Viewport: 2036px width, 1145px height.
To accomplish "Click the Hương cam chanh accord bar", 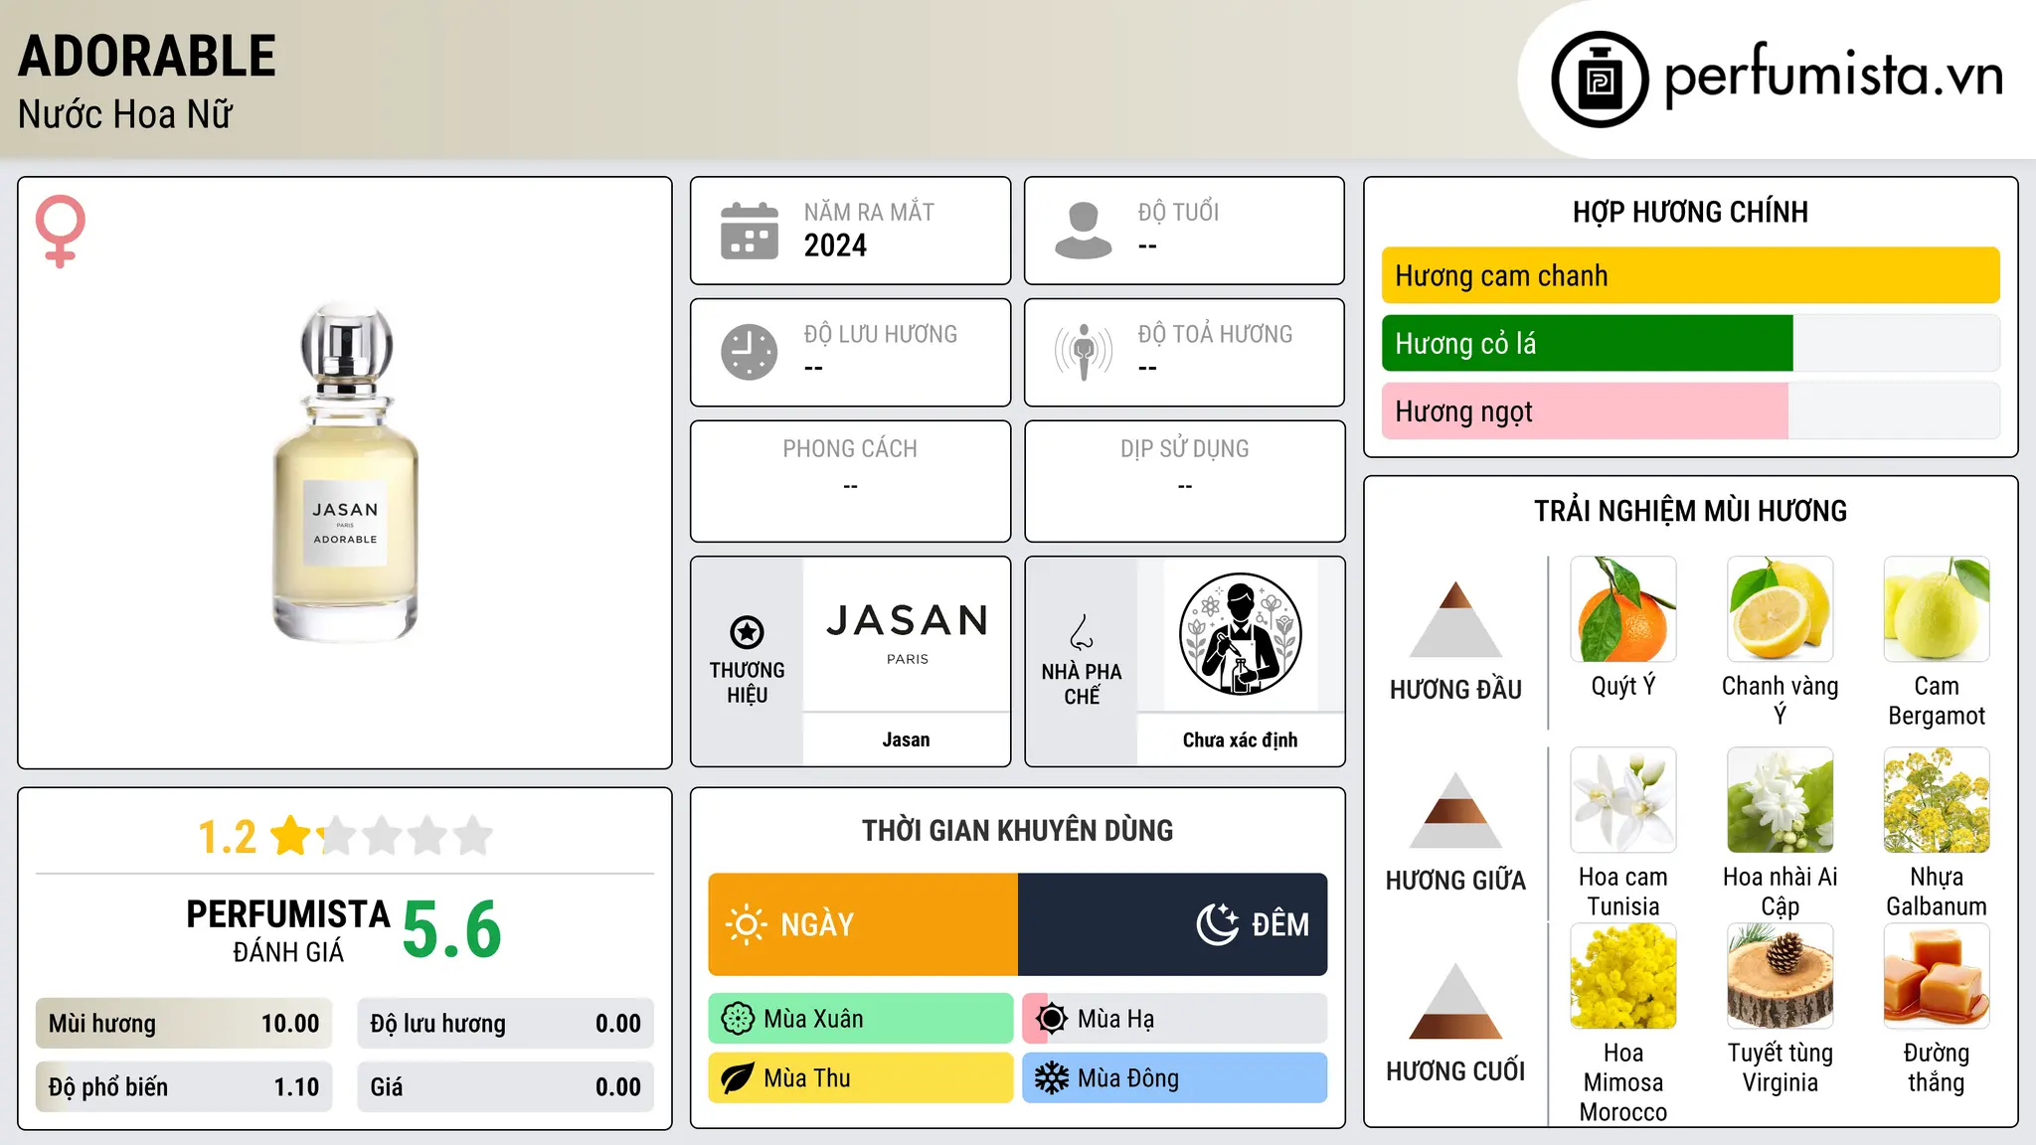I will click(x=1690, y=275).
